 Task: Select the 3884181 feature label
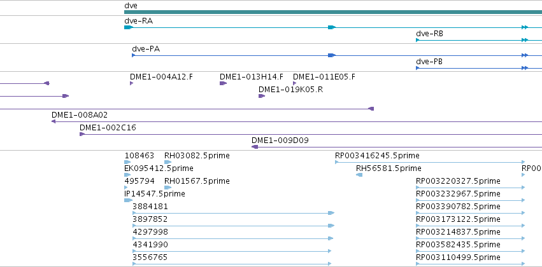tap(150, 207)
